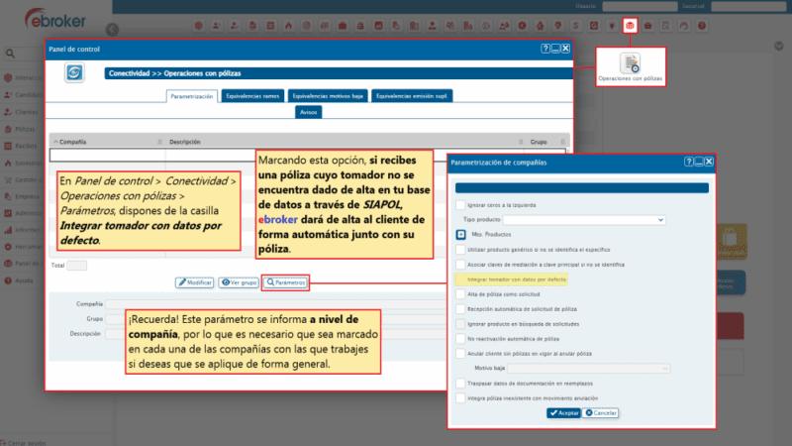Toggle Recepción automática de solicitud de póliza
This screenshot has height=446, width=792.
[460, 309]
